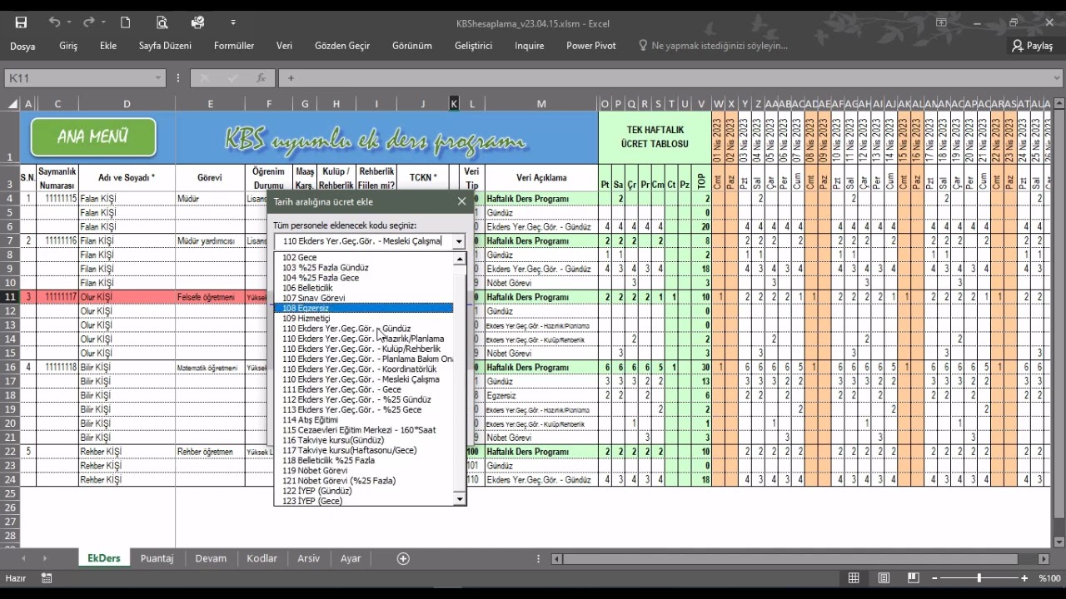The width and height of the screenshot is (1066, 599).
Task: Switch to the Kodlar sheet tab
Action: (262, 558)
